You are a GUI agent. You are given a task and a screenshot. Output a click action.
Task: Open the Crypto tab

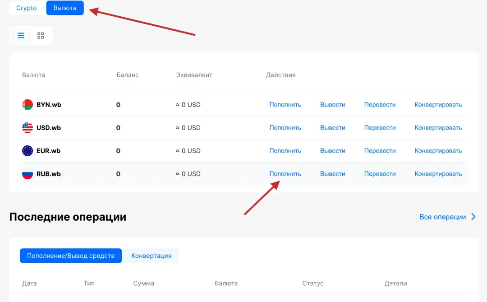[27, 8]
